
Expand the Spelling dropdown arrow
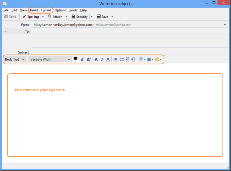tap(43, 17)
